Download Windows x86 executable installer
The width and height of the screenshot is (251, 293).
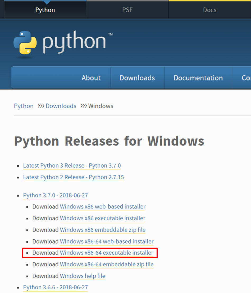[x=103, y=218]
